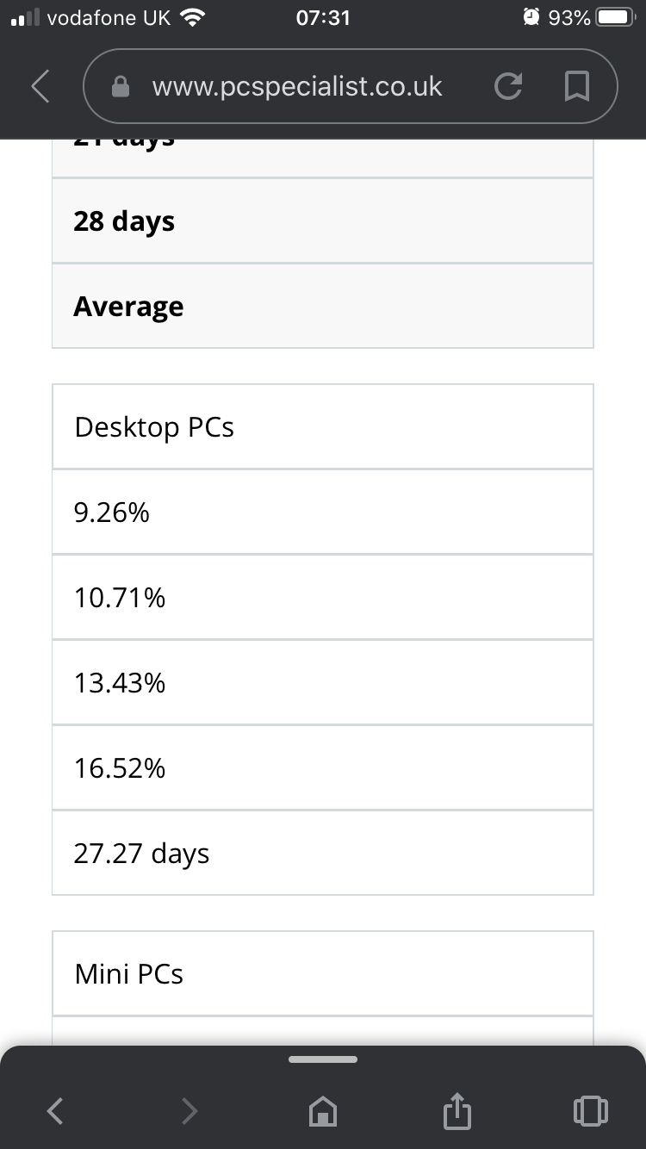Tap the back chevron beside the address bar
Image resolution: width=646 pixels, height=1149 pixels.
click(x=40, y=86)
